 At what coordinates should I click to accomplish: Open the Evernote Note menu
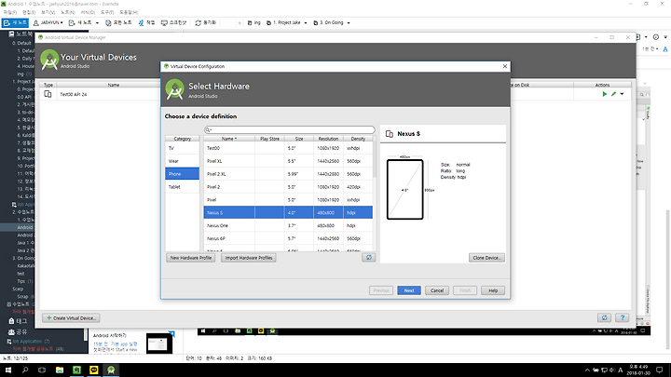click(68, 12)
